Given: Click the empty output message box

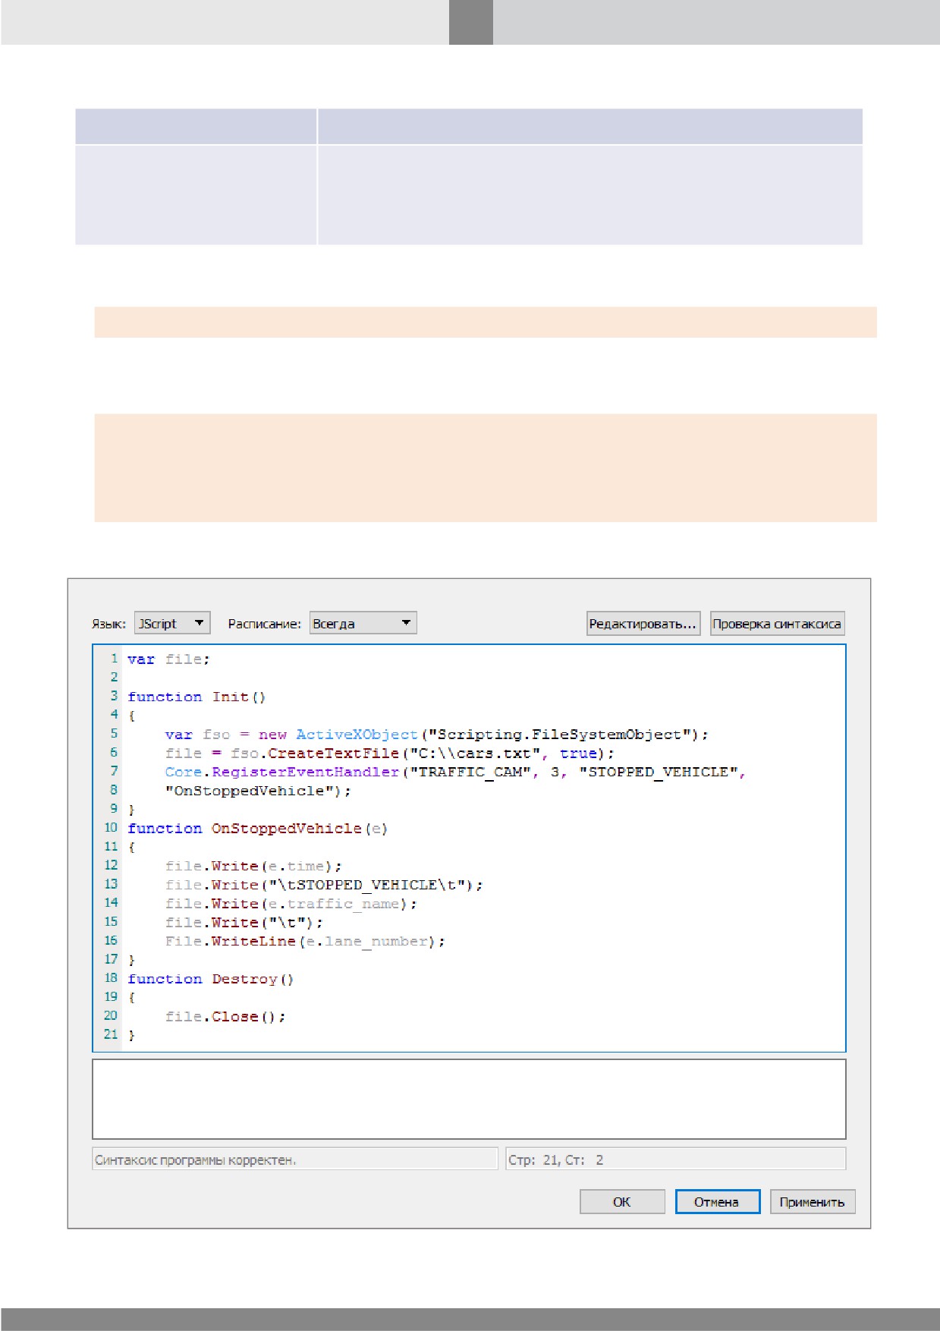Looking at the screenshot, I should pyautogui.click(x=469, y=1099).
